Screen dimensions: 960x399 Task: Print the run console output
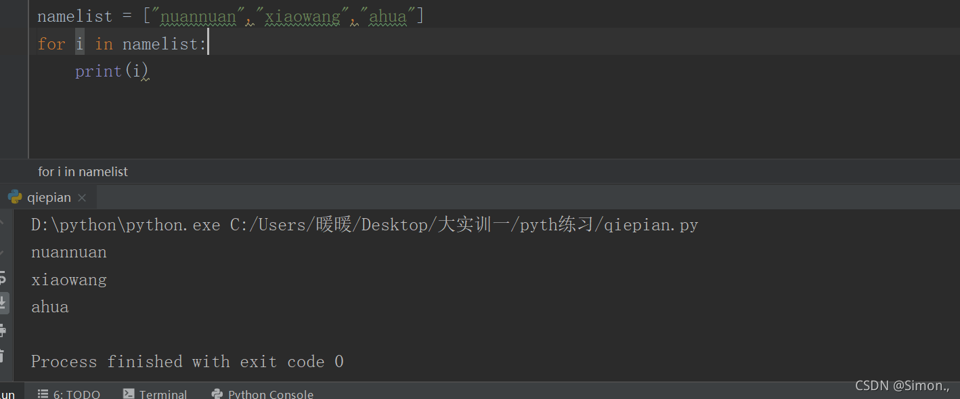pyautogui.click(x=3, y=330)
